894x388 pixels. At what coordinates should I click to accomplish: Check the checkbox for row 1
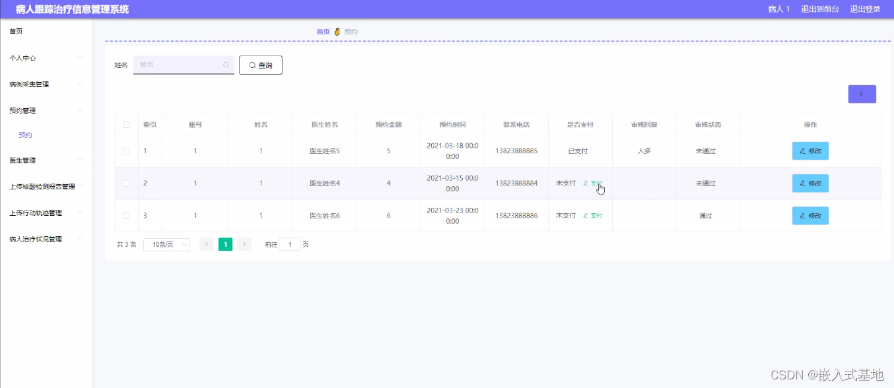click(x=126, y=151)
